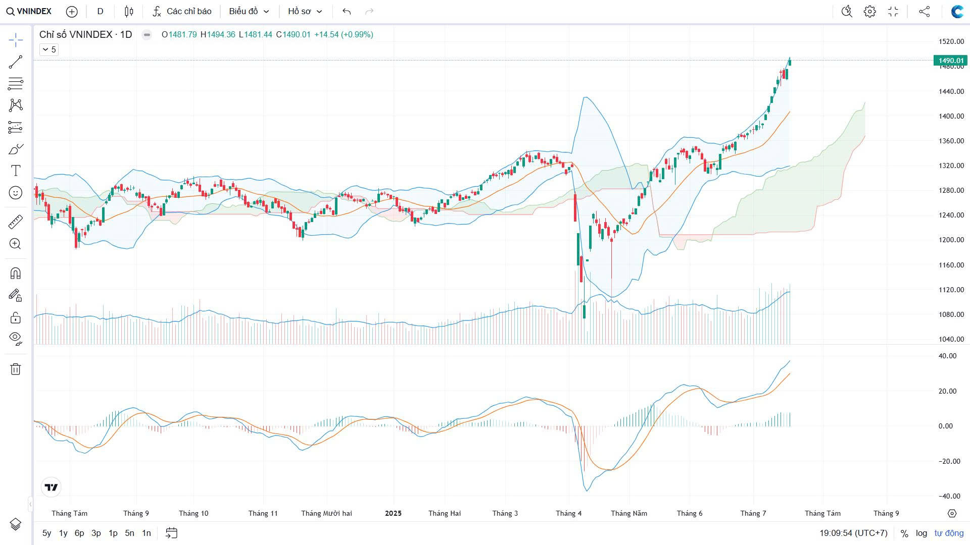
Task: Select the text annotation tool
Action: (16, 171)
